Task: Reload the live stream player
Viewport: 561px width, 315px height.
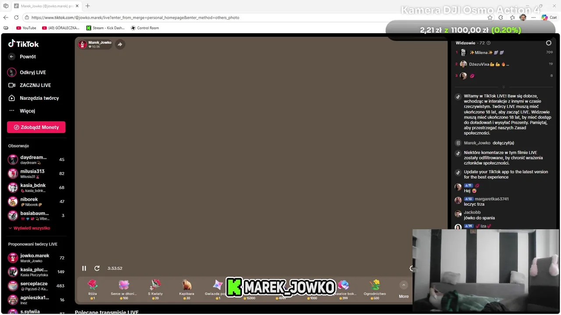Action: click(x=97, y=268)
